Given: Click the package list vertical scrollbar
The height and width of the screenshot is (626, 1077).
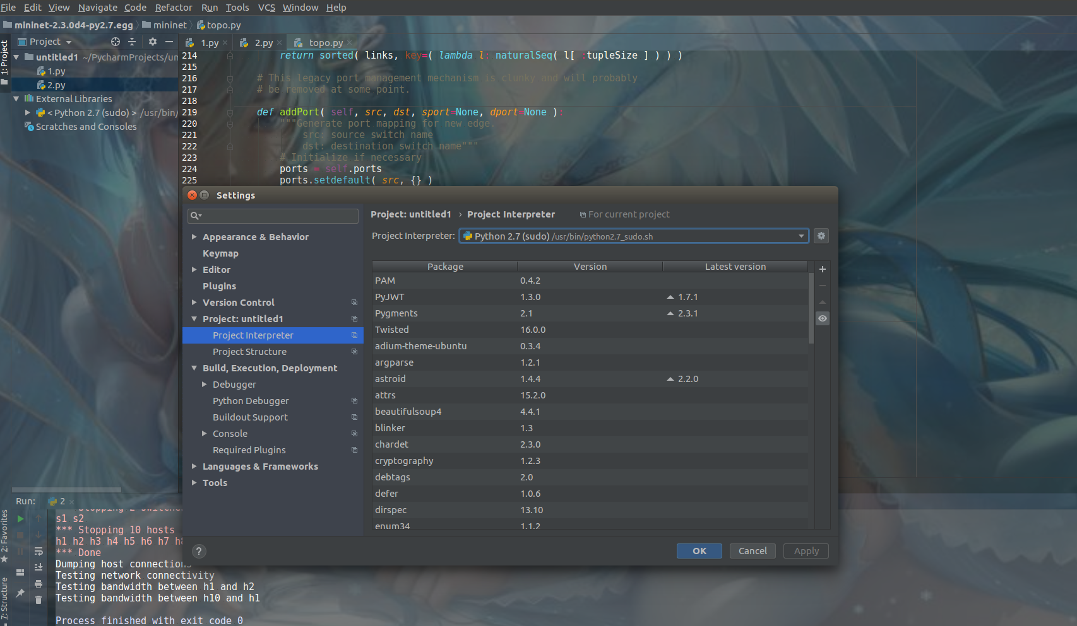Looking at the screenshot, I should (811, 308).
